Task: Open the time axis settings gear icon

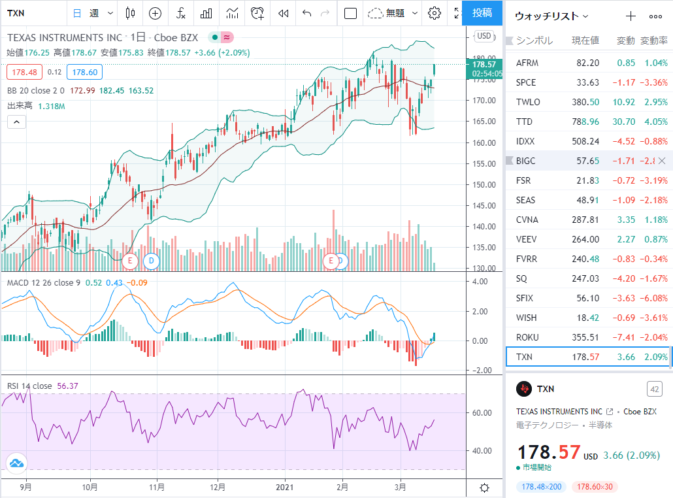Action: coord(485,488)
